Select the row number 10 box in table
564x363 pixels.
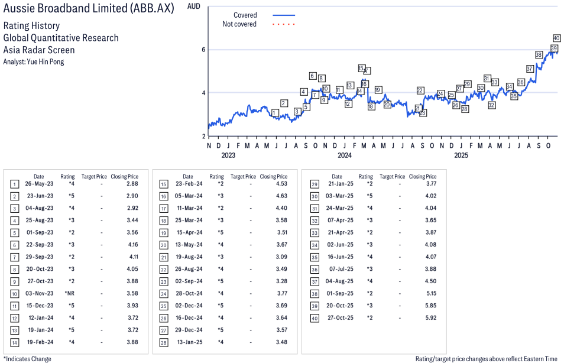[x=15, y=293]
